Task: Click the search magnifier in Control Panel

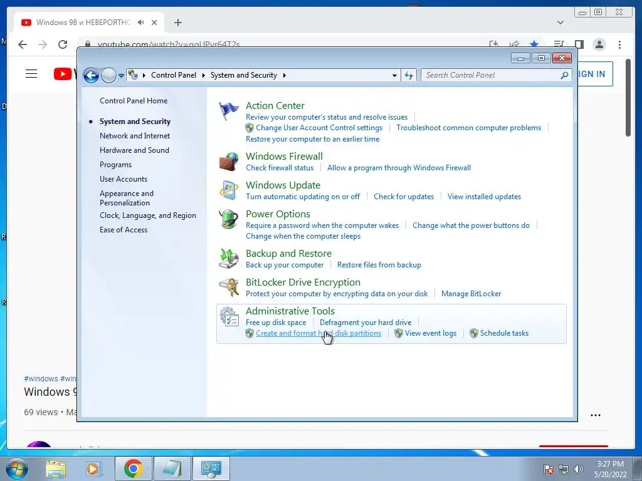Action: click(564, 75)
